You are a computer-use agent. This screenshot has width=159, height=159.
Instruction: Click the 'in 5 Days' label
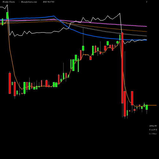tap(153, 134)
